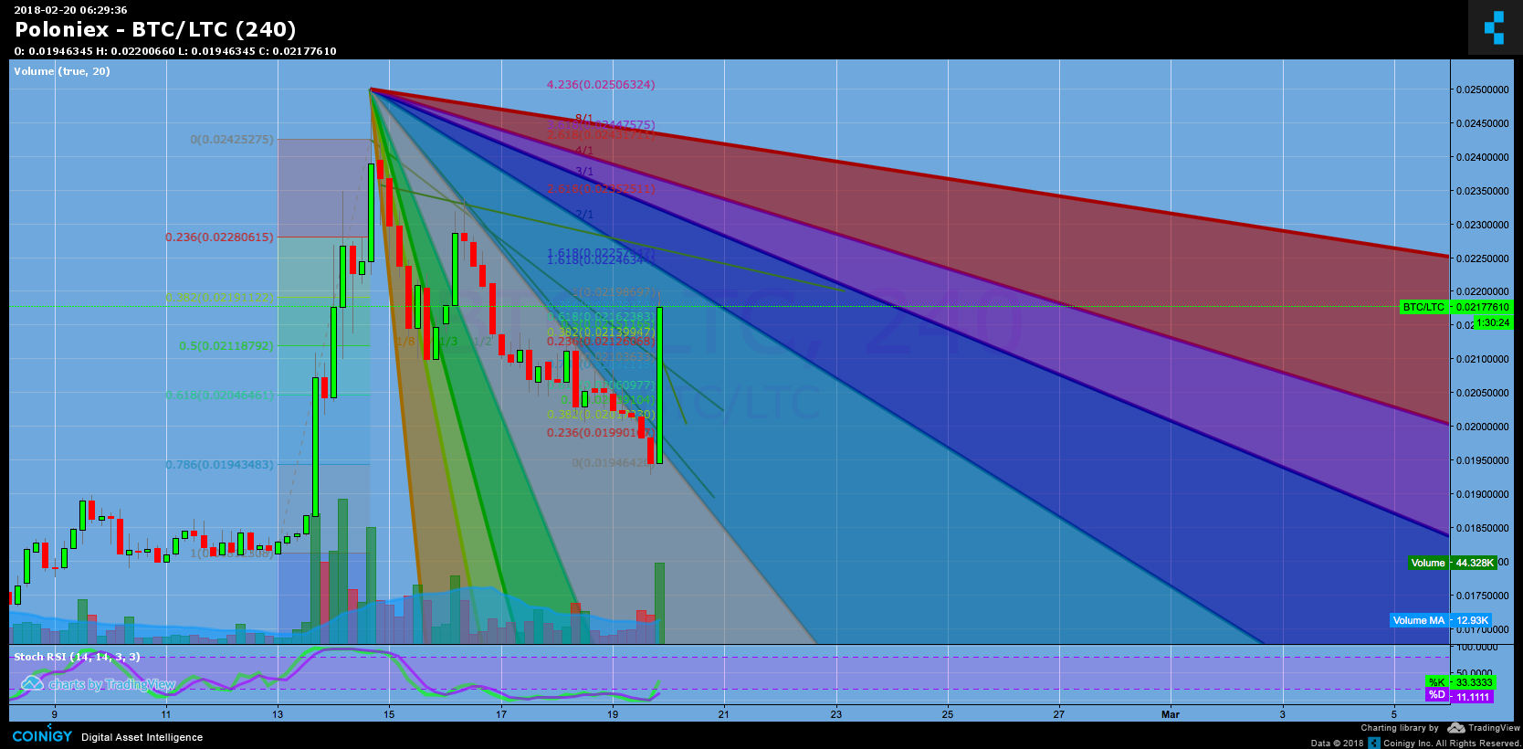The width and height of the screenshot is (1523, 749).
Task: Click the green '%K 33.3333' value tag
Action: click(1460, 682)
